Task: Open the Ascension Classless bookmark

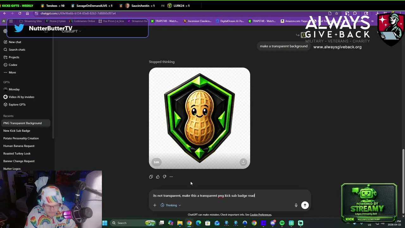Action: 197,21
